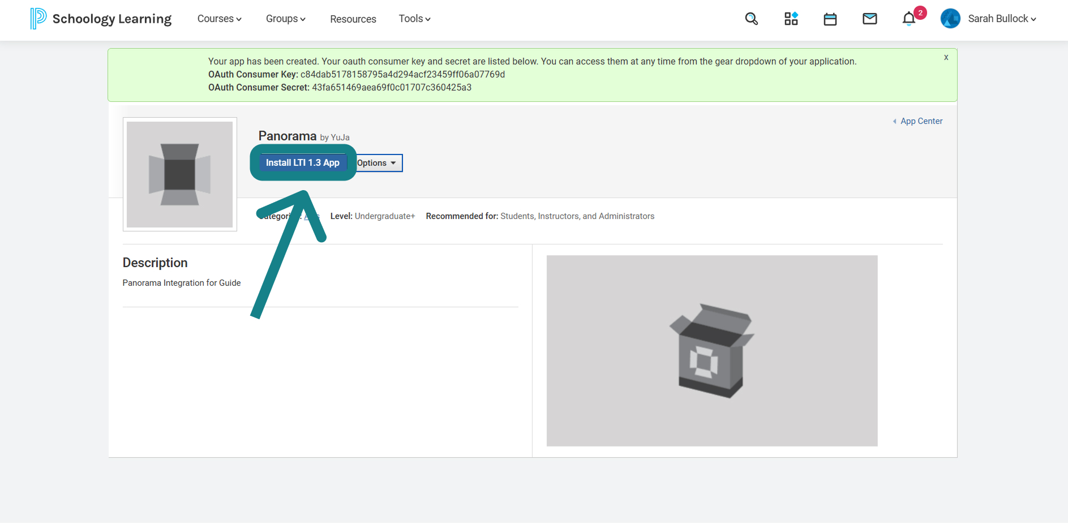Expand the Tools dropdown menu
This screenshot has width=1068, height=524.
tap(415, 19)
